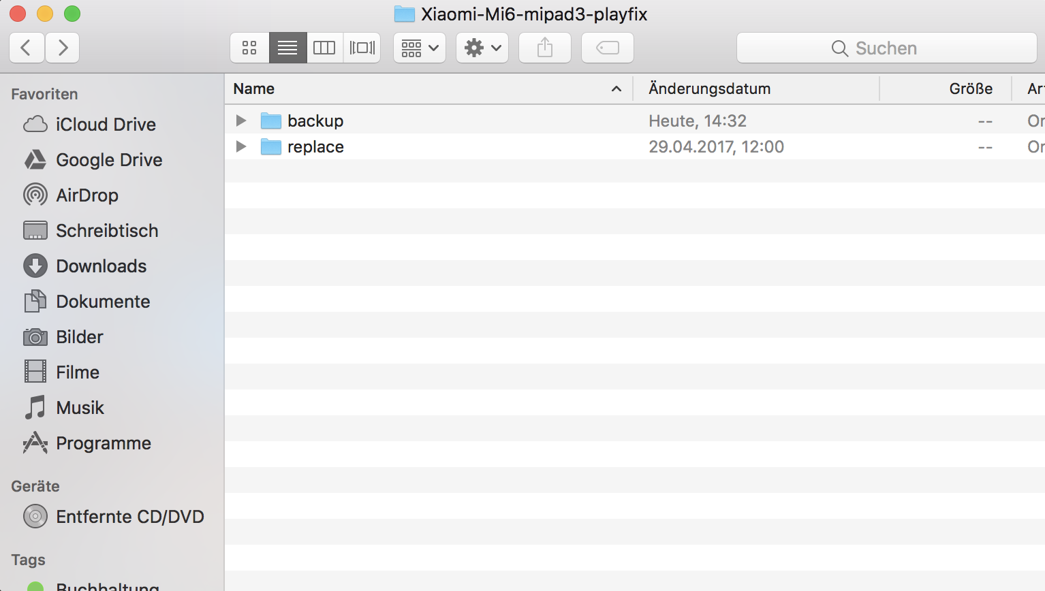Open the gear action menu
The image size is (1045, 591).
[x=482, y=48]
